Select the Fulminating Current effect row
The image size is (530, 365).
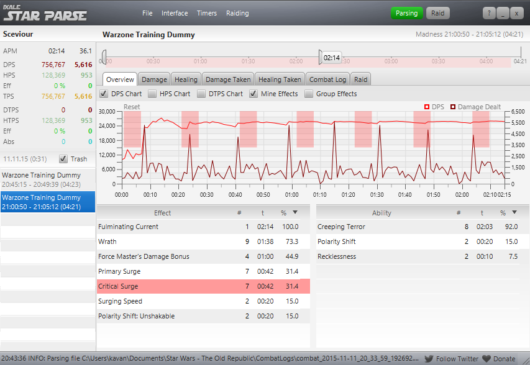tap(203, 227)
